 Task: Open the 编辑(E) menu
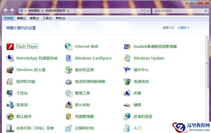click(x=21, y=18)
